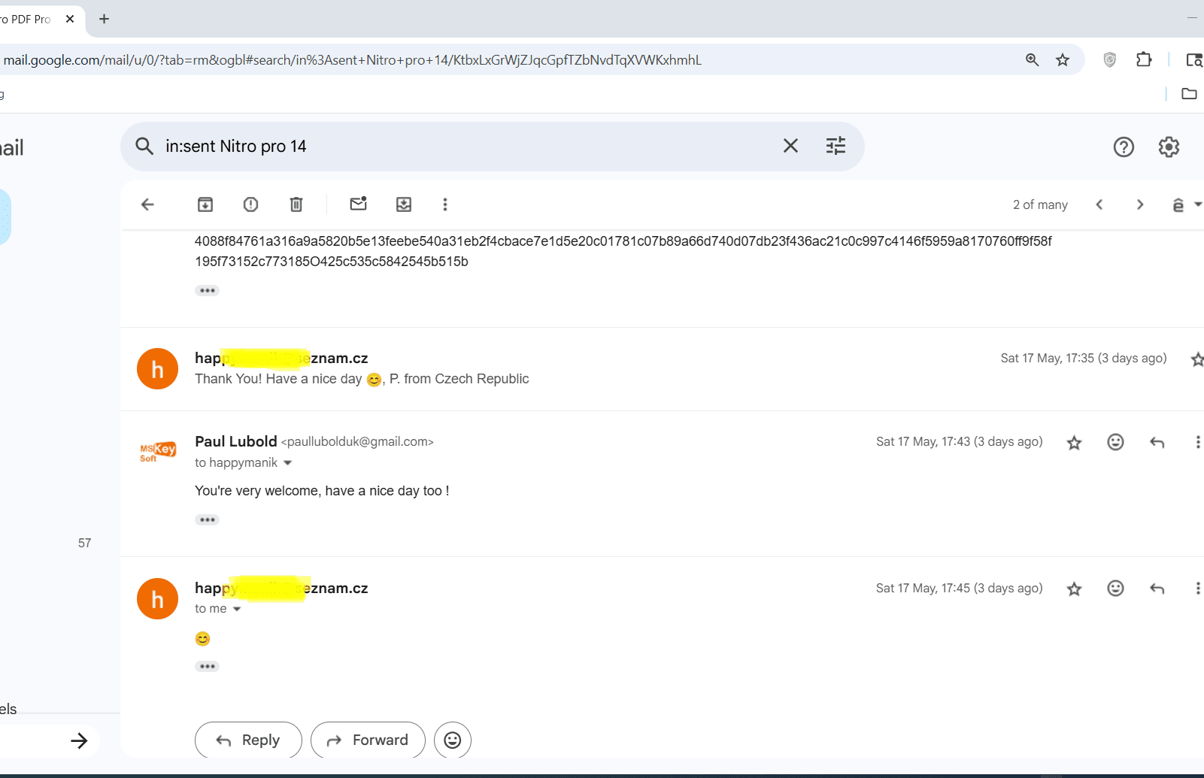The width and height of the screenshot is (1204, 778).
Task: Report this conversation as spam
Action: point(250,204)
